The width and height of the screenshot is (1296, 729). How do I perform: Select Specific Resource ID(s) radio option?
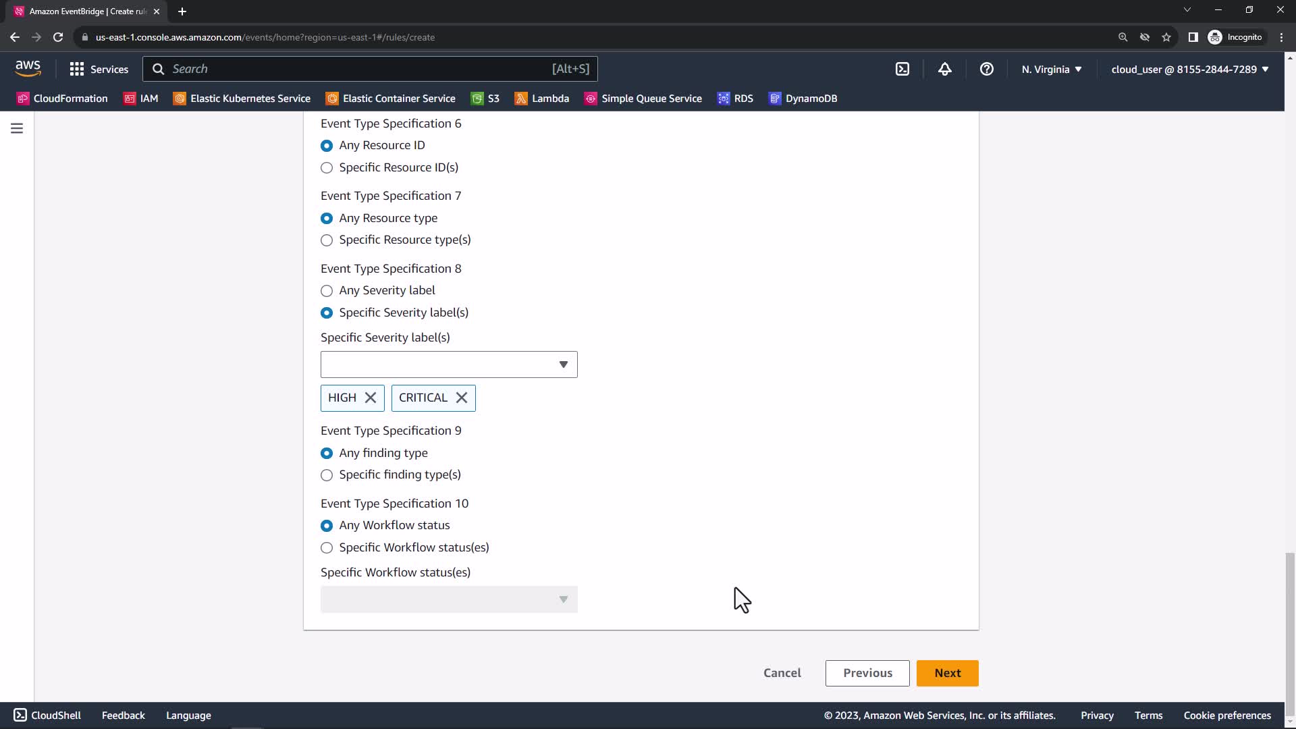coord(327,168)
